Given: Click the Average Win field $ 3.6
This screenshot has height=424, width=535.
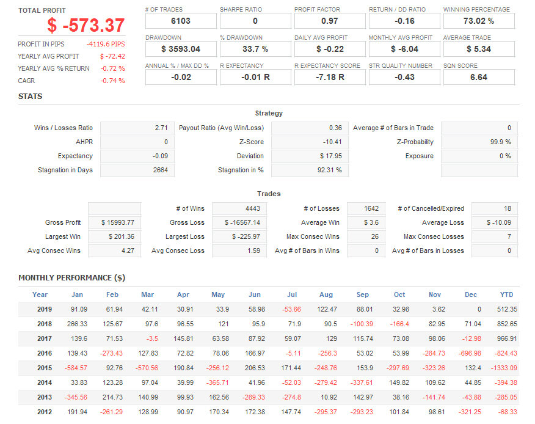Looking at the screenshot, I should point(366,222).
